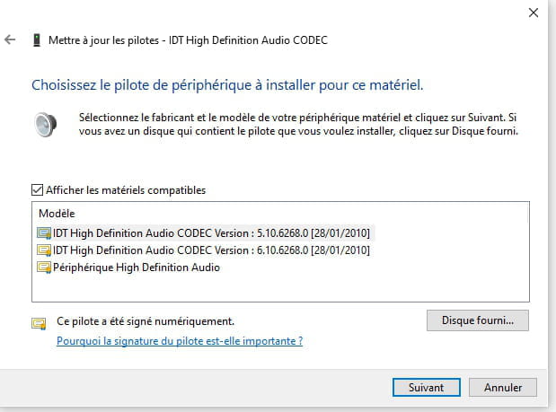This screenshot has height=412, width=556.
Task: Open the Disque fourni... dialog
Action: tap(478, 320)
